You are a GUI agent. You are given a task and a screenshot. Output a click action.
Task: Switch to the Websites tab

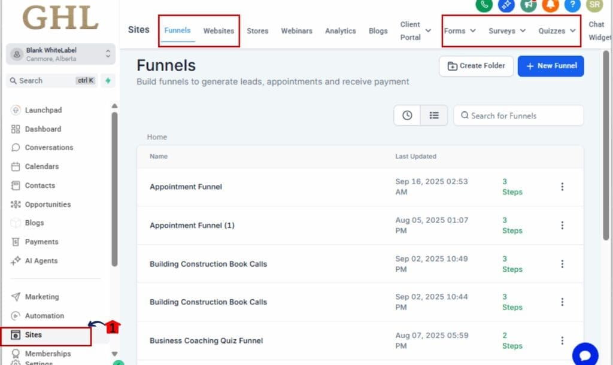pyautogui.click(x=219, y=31)
